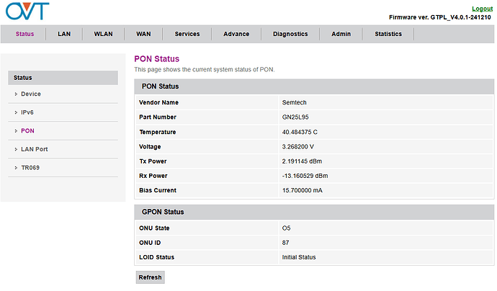497x291 pixels.
Task: Open the Status tab
Action: pos(24,34)
